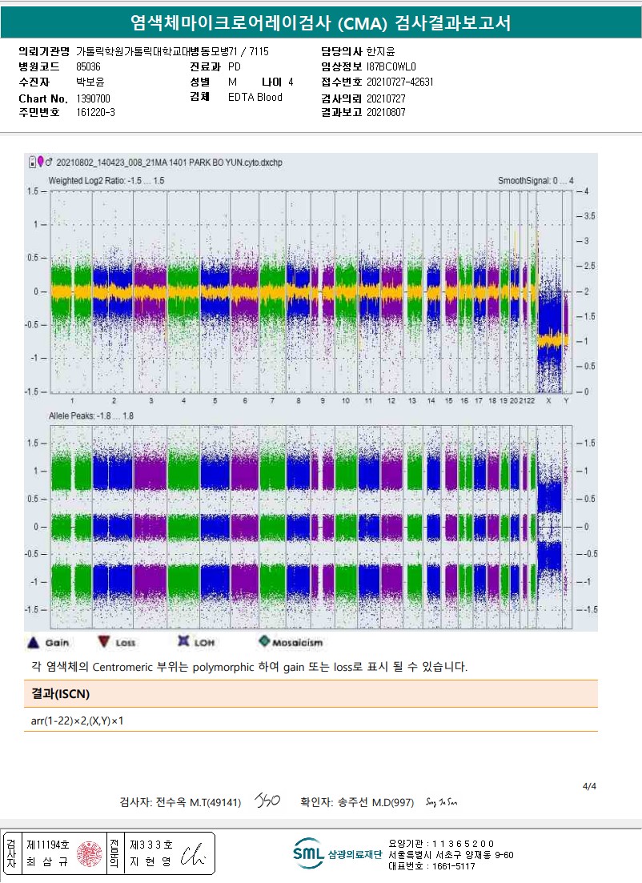Viewport: 642px width, 883px height.
Task: Click the hospital code value '85036'
Action: 88,66
